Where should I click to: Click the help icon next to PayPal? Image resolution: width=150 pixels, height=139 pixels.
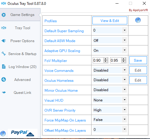point(3,134)
